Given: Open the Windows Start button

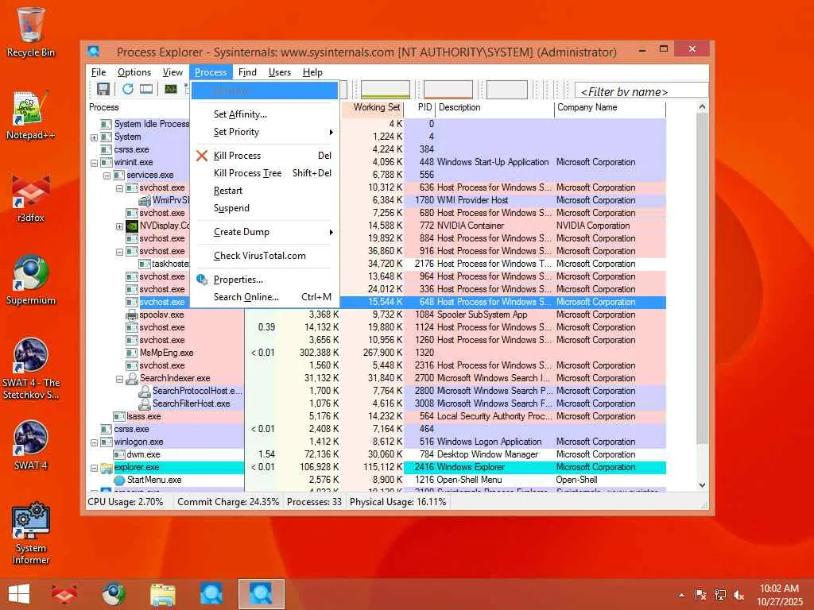Looking at the screenshot, I should point(19,594).
